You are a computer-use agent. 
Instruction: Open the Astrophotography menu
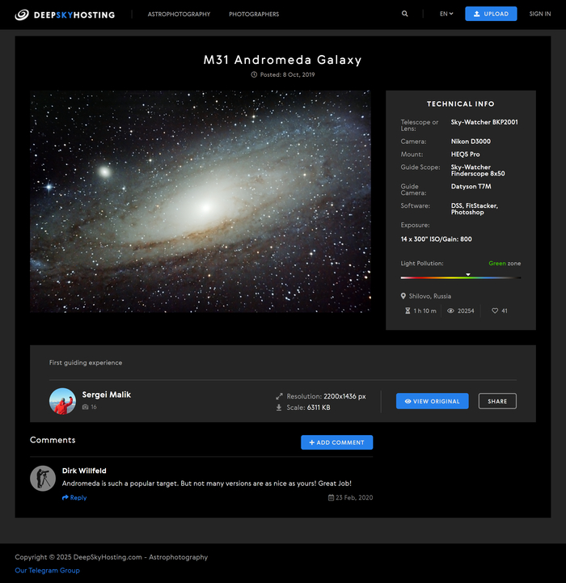pyautogui.click(x=179, y=15)
